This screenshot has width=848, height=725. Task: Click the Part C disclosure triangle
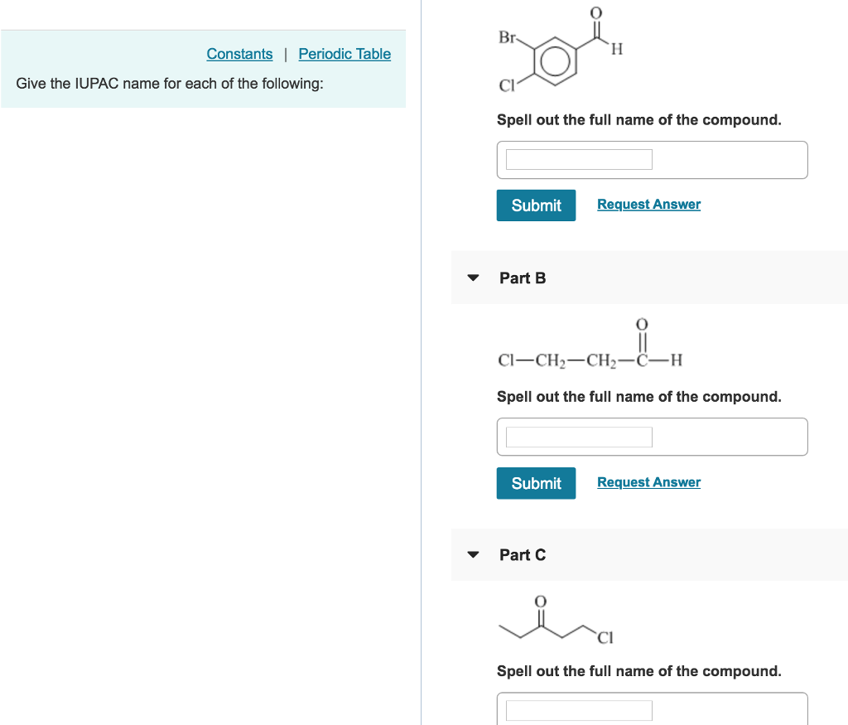pos(473,555)
